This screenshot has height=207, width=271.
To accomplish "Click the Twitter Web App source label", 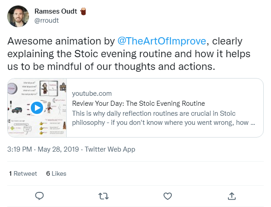I will pyautogui.click(x=110, y=149).
